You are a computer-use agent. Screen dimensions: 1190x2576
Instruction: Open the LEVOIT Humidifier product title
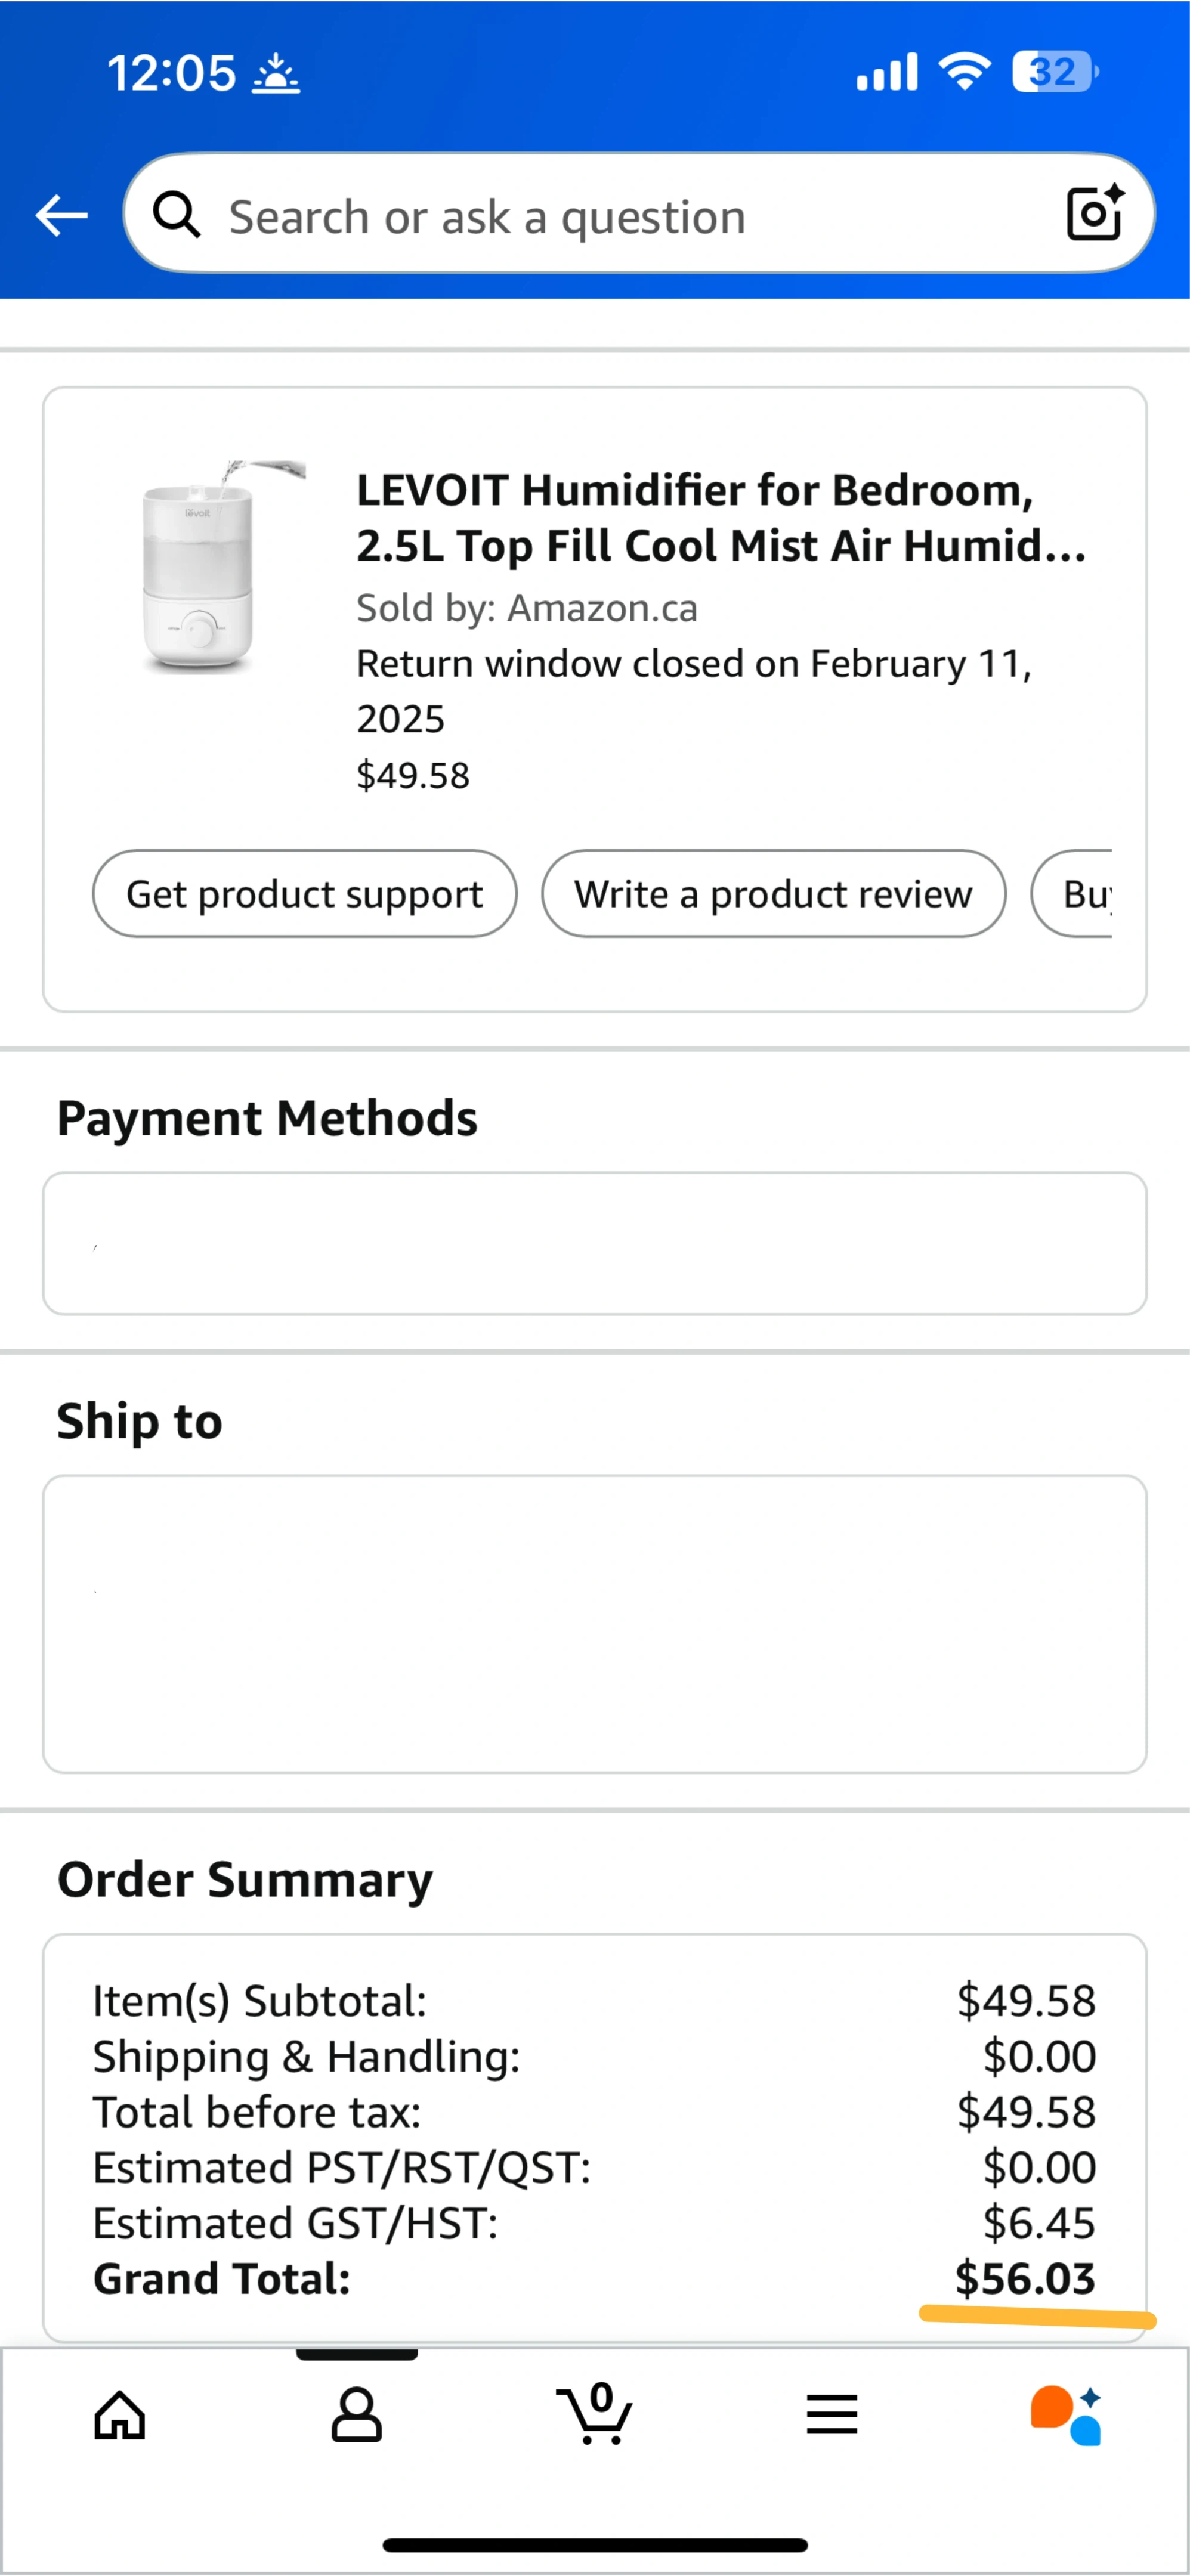tap(720, 518)
